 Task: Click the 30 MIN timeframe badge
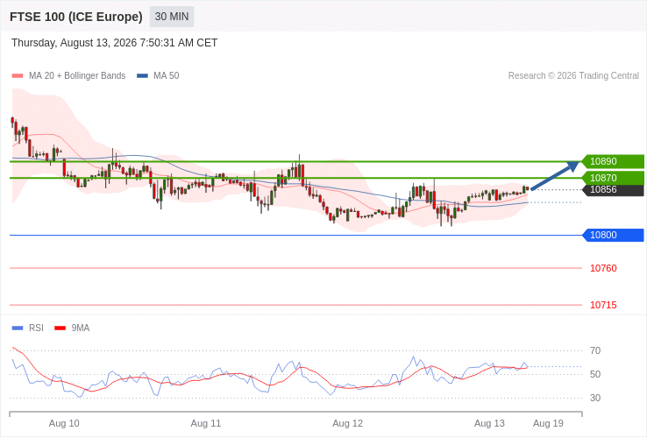click(172, 17)
